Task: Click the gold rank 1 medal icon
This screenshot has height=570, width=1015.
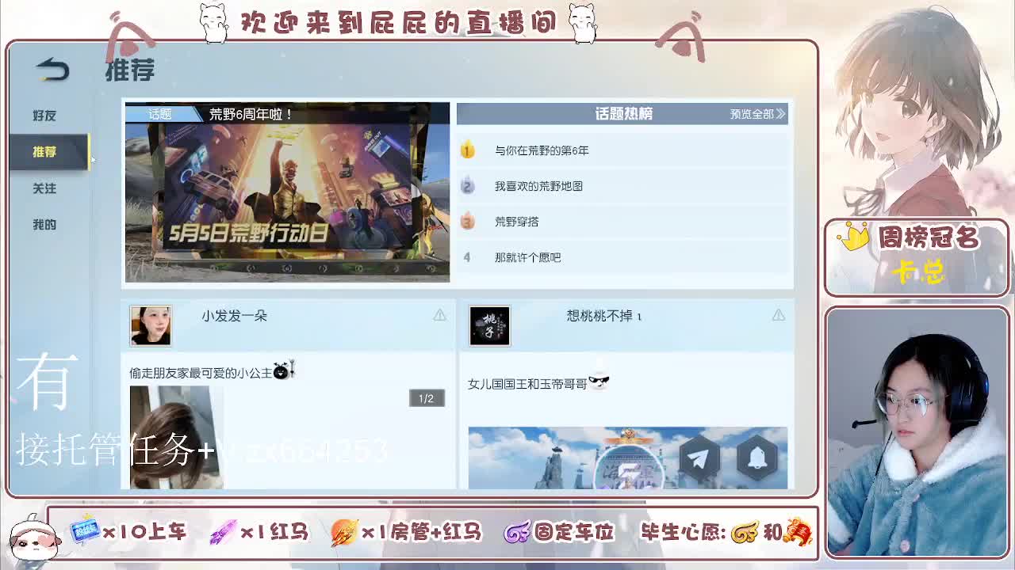Action: 467,150
